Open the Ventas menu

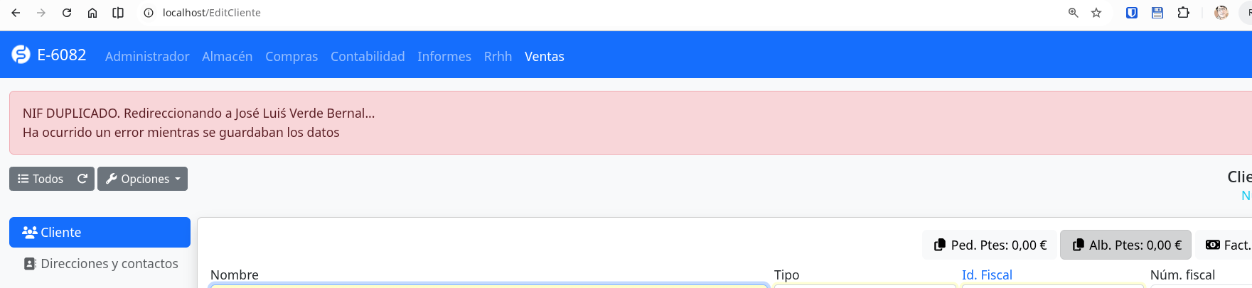click(x=545, y=56)
